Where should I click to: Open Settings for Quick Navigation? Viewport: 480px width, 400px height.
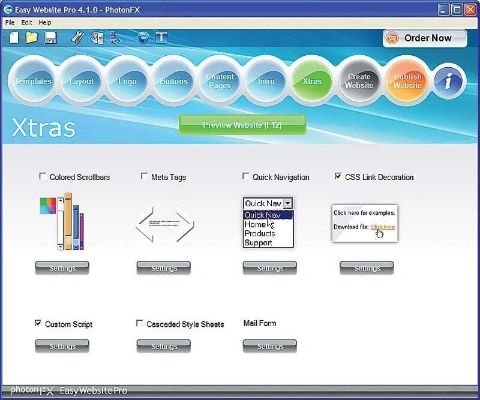point(270,268)
